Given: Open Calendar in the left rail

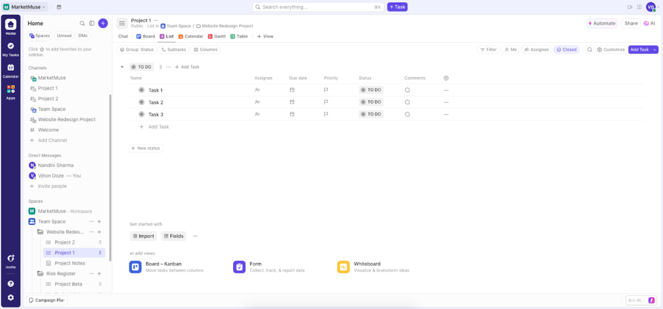Looking at the screenshot, I should tap(10, 71).
